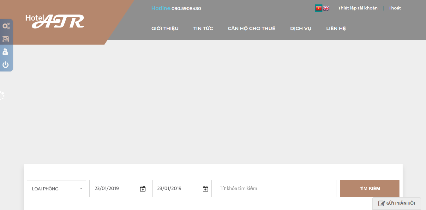The width and height of the screenshot is (426, 210).
Task: Navigate to the LIÊN HỆ page
Action: click(x=336, y=28)
